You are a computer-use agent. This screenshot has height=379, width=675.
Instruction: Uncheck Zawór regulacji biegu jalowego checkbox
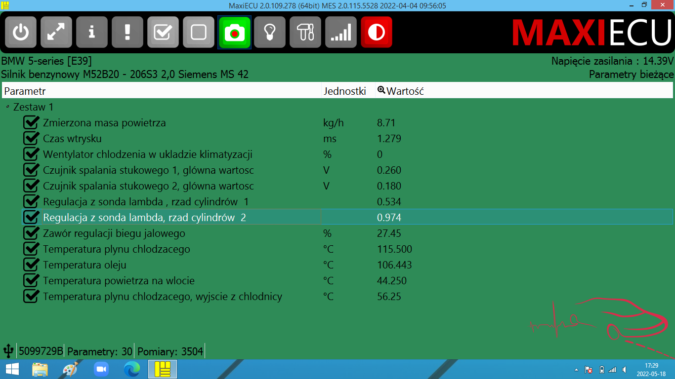coord(31,233)
